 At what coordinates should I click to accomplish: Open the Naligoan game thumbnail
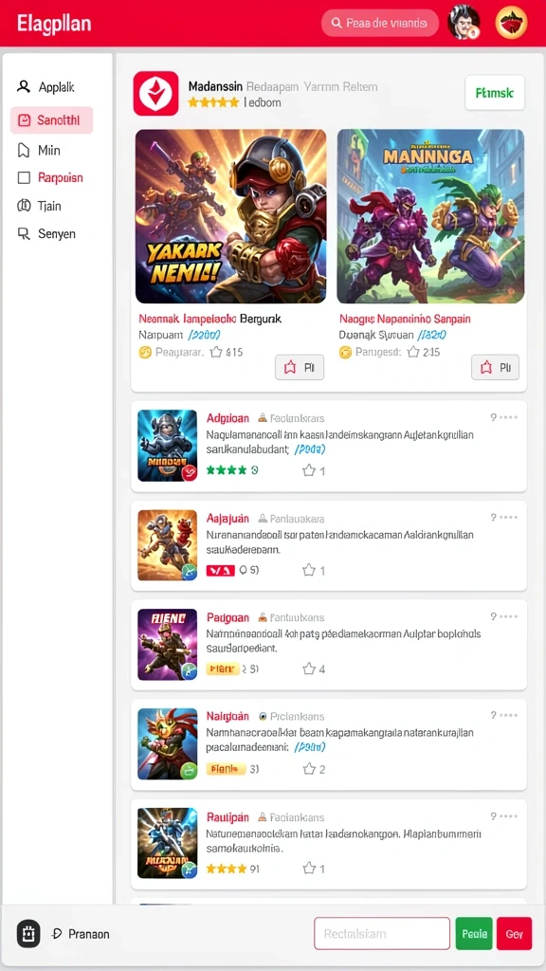tap(167, 743)
